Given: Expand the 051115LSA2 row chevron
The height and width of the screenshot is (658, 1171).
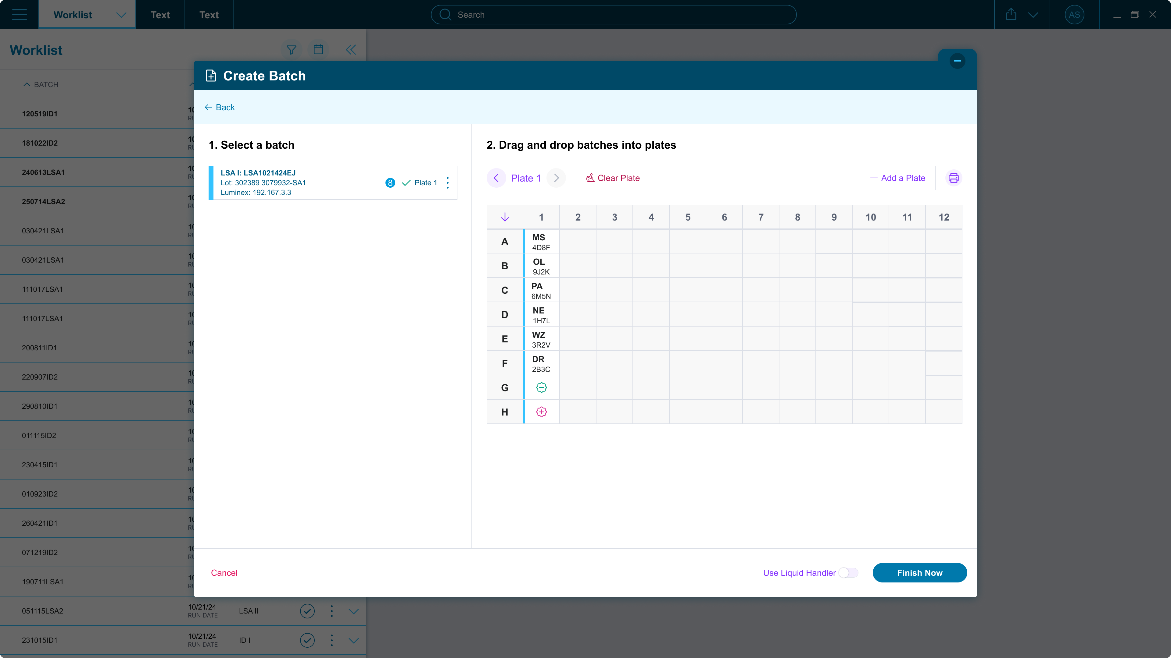Looking at the screenshot, I should coord(353,611).
